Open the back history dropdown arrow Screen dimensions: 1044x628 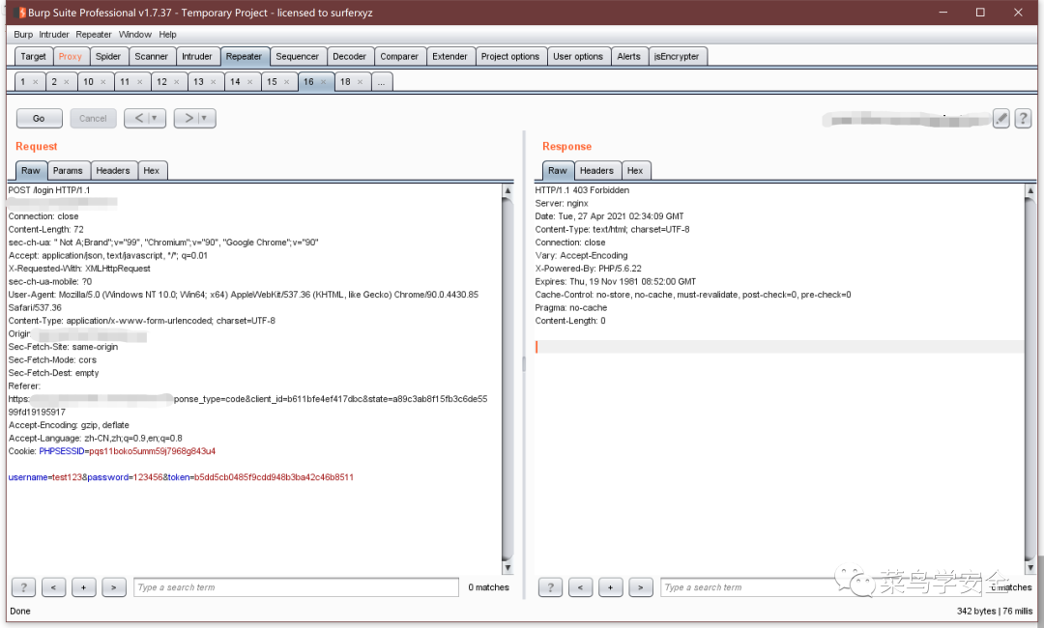(x=156, y=119)
